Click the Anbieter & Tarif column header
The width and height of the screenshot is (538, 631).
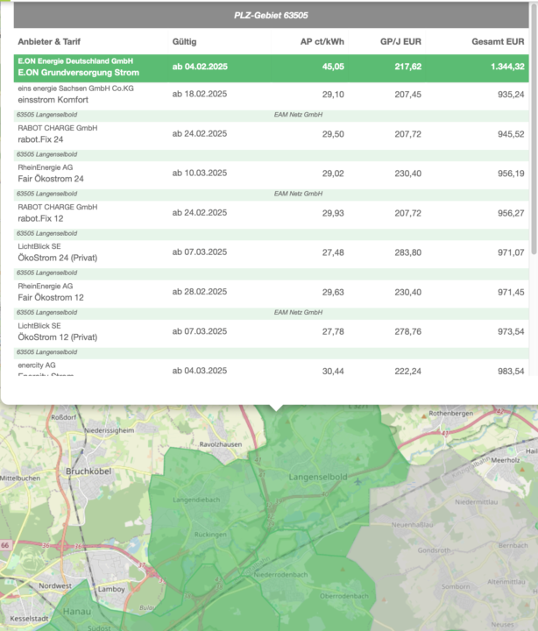(x=52, y=41)
